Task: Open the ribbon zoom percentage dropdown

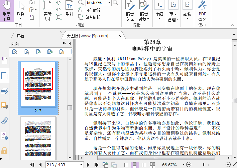Action: [109, 3]
